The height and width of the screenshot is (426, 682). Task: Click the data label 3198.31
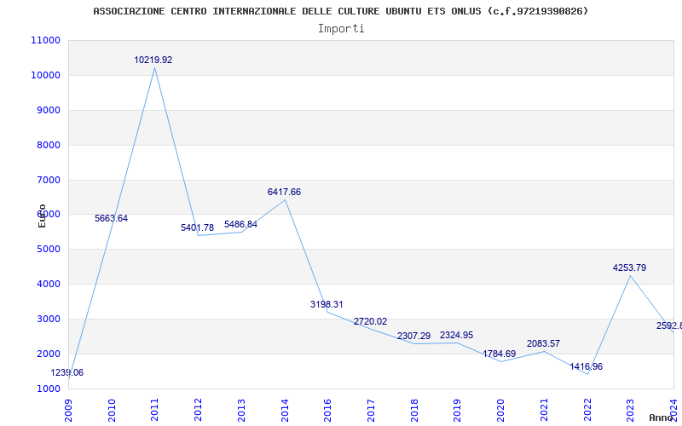click(327, 304)
